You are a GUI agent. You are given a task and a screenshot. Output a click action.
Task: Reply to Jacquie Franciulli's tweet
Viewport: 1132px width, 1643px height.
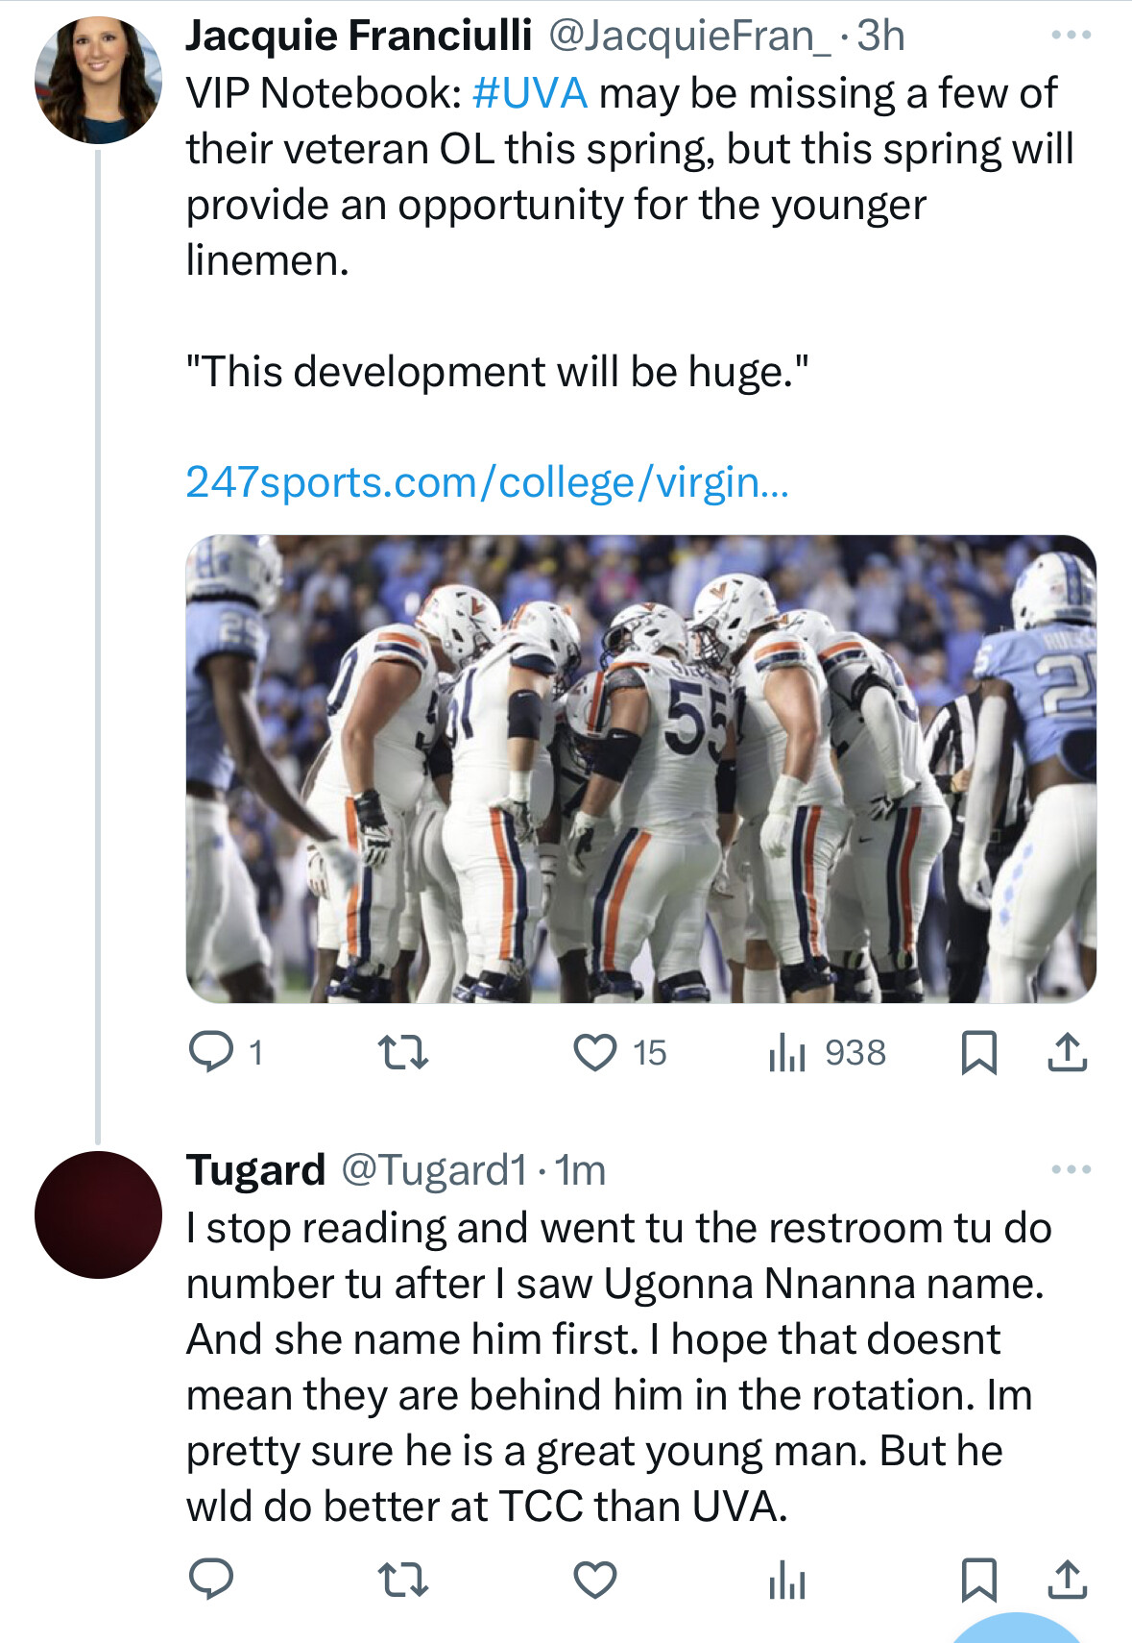(x=211, y=1052)
